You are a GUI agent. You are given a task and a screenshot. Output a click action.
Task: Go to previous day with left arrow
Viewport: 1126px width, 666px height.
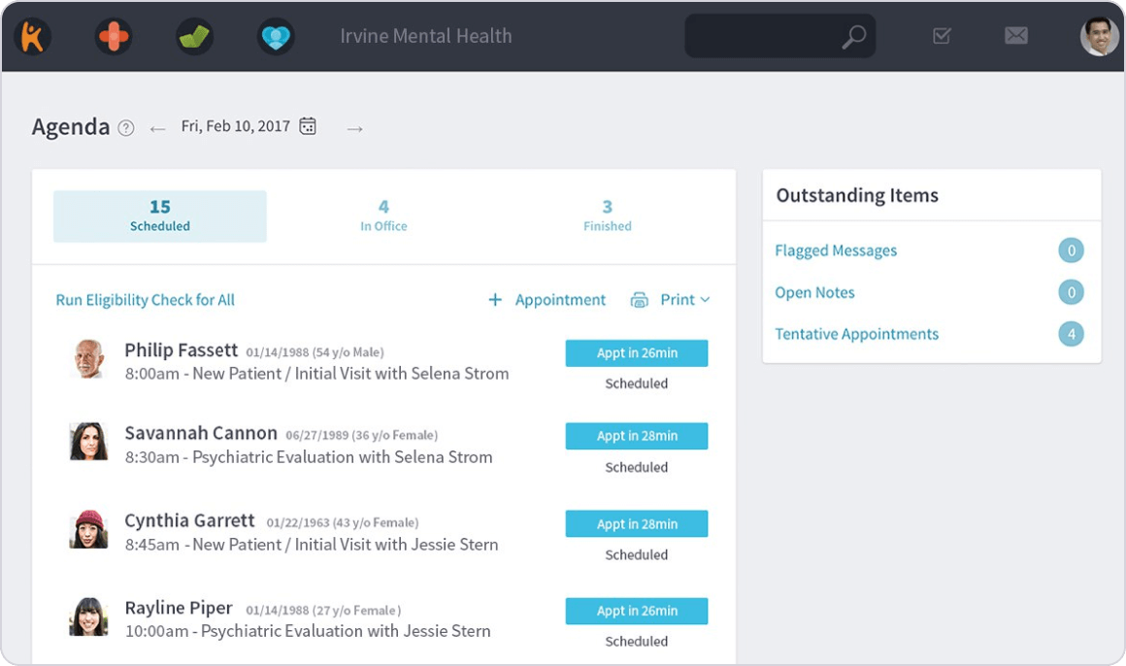click(157, 128)
